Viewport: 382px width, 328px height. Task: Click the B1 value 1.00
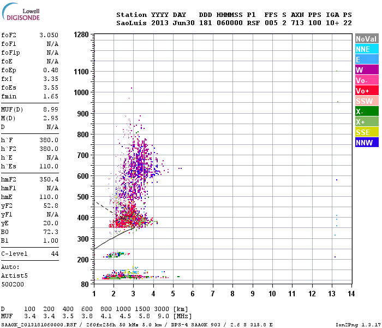tap(51, 241)
